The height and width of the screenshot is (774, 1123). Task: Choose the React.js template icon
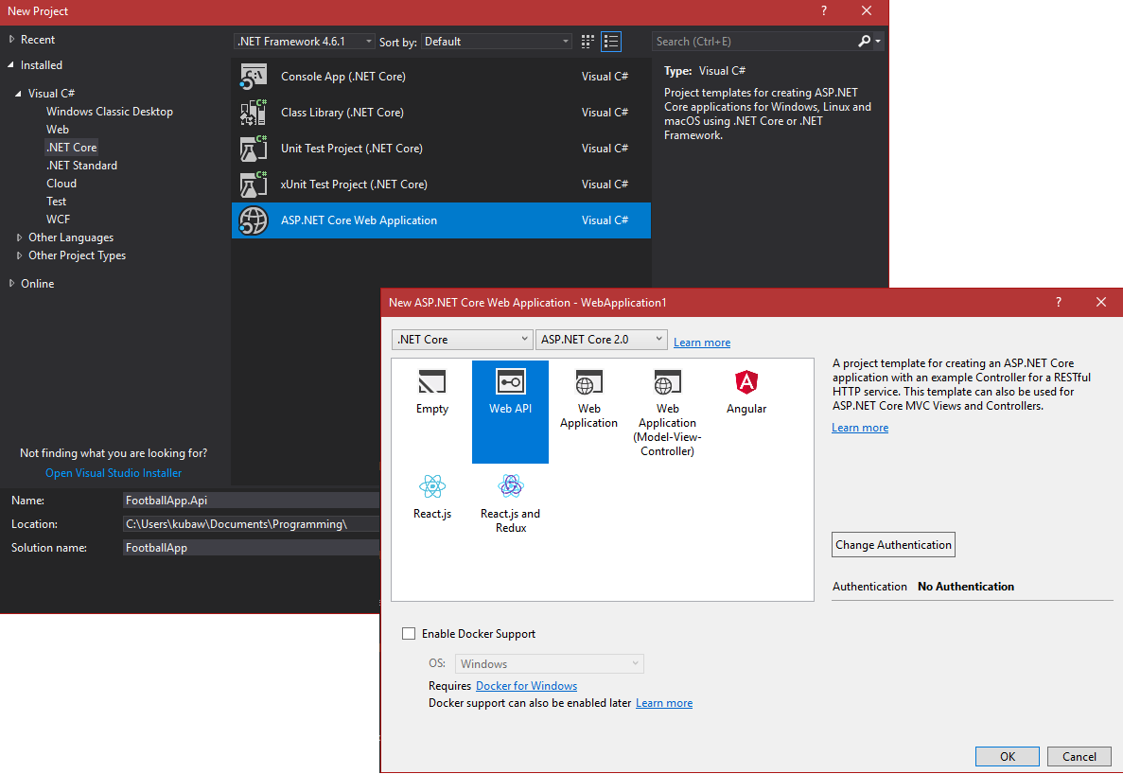click(x=431, y=487)
